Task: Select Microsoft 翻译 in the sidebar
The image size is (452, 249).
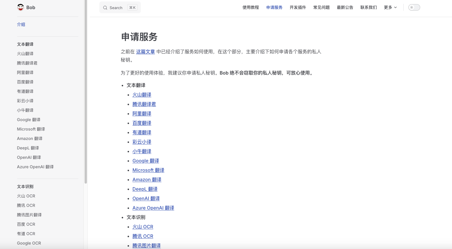Action: [x=31, y=129]
